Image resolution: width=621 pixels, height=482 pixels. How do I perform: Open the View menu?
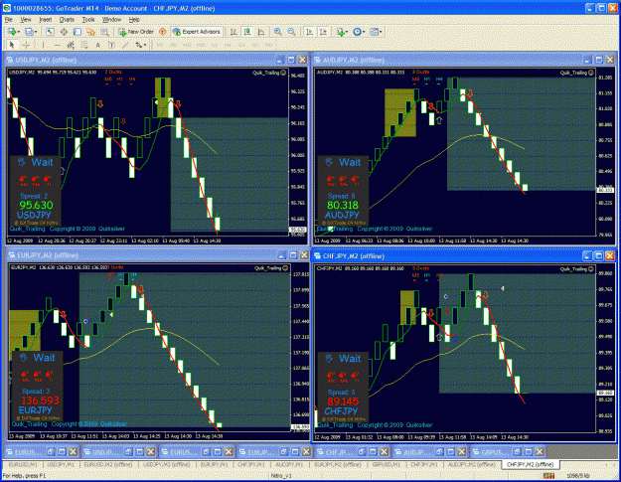click(26, 20)
